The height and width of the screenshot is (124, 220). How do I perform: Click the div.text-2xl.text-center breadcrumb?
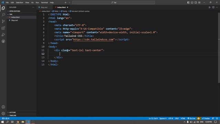(79, 11)
